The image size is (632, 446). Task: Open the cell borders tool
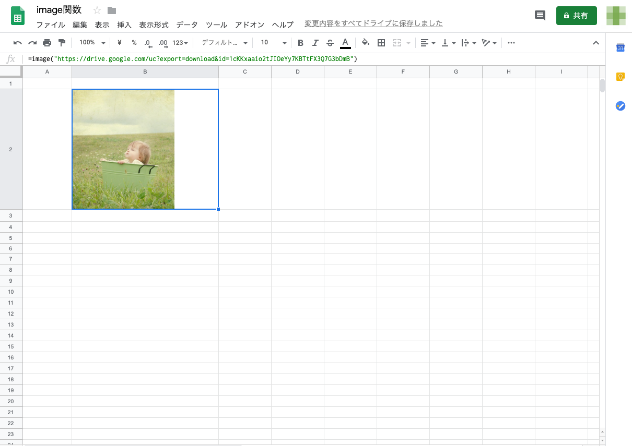click(x=381, y=43)
